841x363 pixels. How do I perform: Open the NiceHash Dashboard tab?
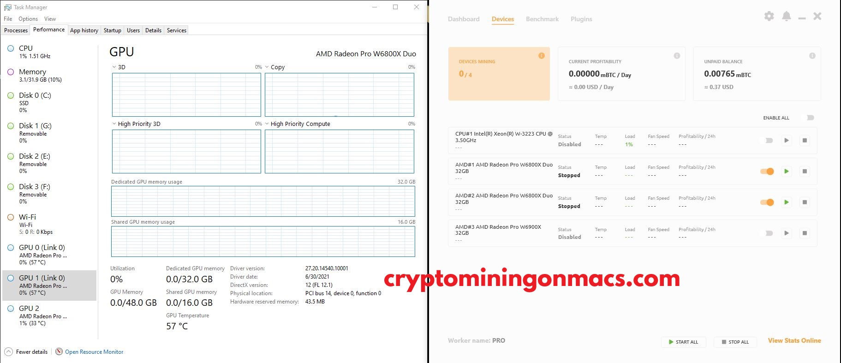pos(464,19)
